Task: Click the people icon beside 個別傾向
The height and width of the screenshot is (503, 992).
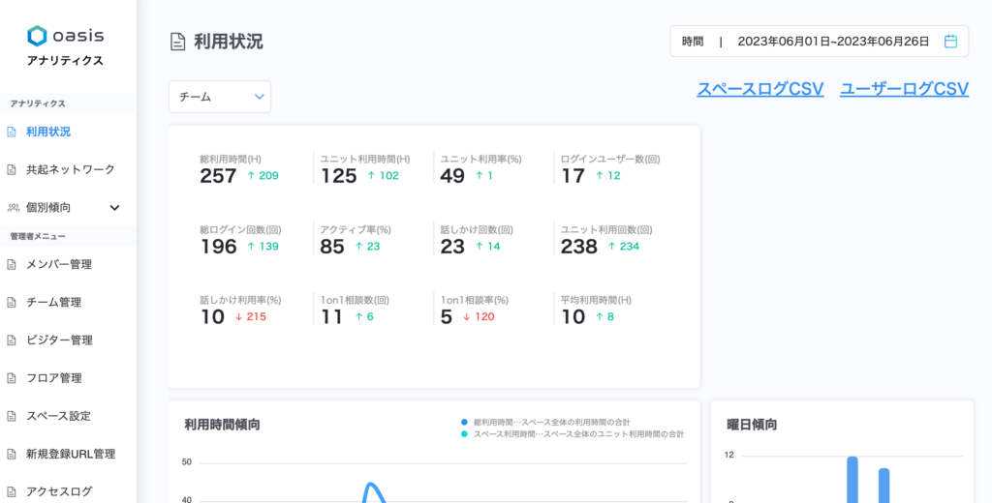Action: pyautogui.click(x=13, y=207)
